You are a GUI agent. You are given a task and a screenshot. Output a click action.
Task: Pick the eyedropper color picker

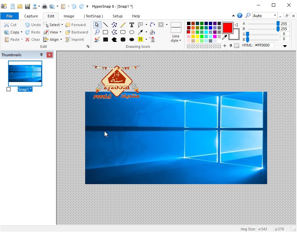tap(225, 37)
